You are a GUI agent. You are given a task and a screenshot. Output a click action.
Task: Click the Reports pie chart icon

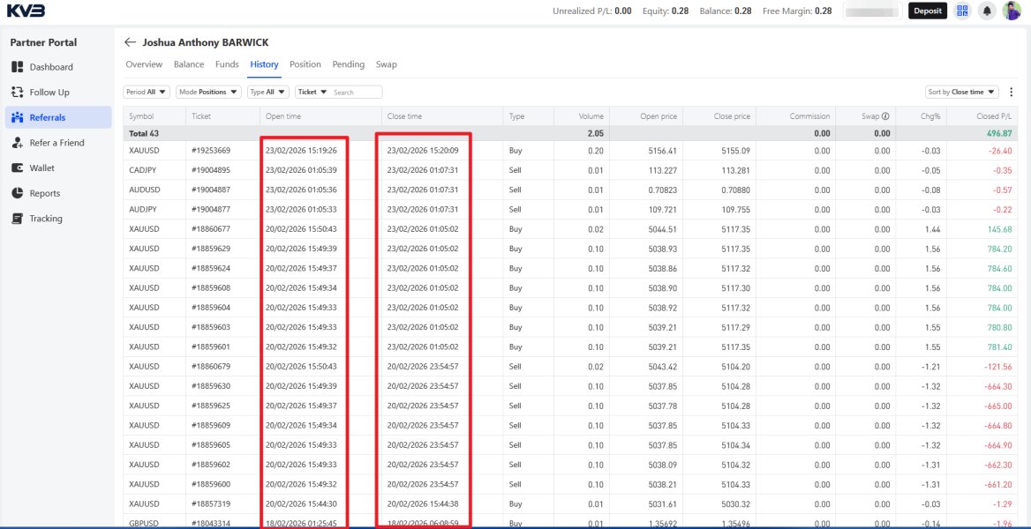coord(18,193)
